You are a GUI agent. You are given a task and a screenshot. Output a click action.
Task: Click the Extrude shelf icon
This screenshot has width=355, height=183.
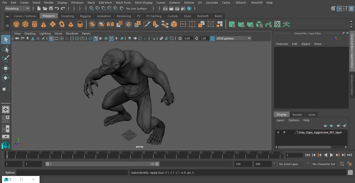click(x=156, y=24)
